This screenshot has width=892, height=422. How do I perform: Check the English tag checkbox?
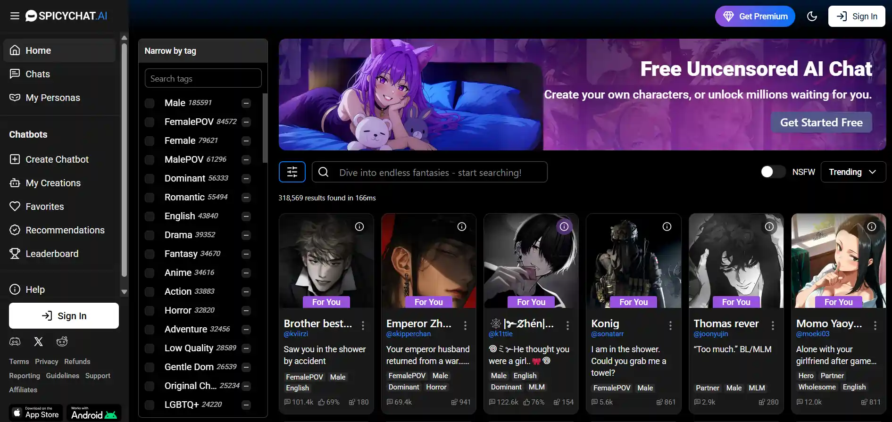pyautogui.click(x=150, y=216)
